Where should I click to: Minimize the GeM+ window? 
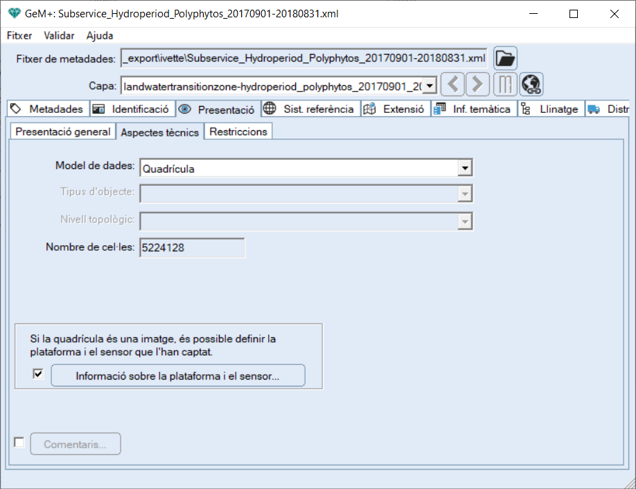point(533,14)
